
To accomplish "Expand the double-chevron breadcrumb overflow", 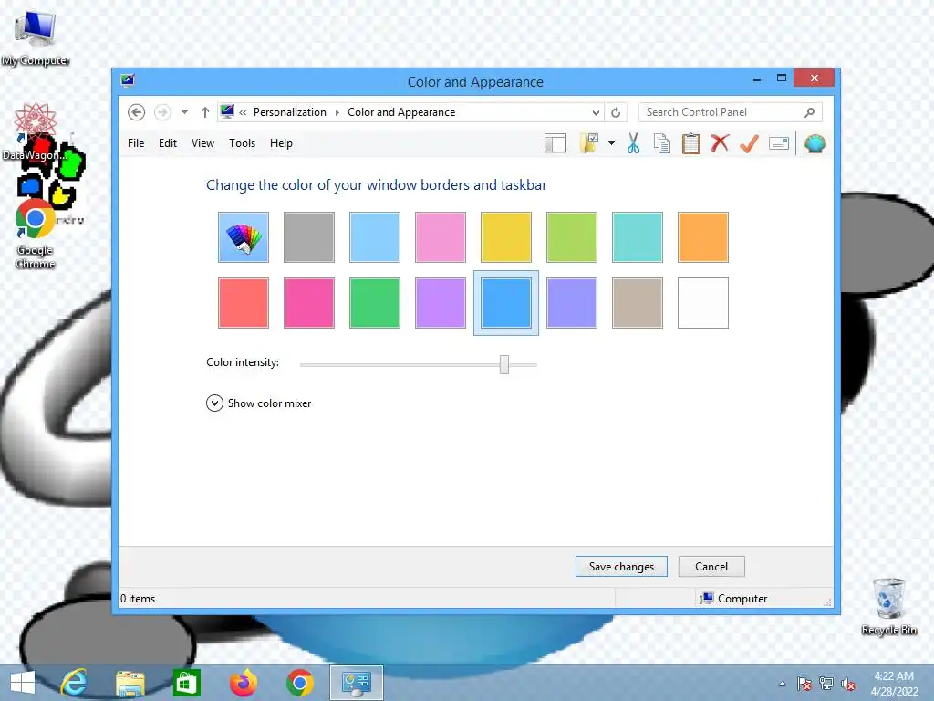I will click(243, 112).
